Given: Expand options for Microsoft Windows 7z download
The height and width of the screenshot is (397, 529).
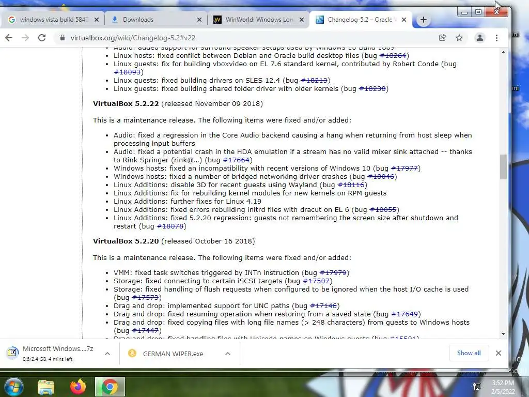Looking at the screenshot, I should (x=107, y=354).
